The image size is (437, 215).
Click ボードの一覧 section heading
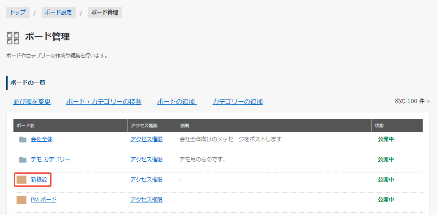pyautogui.click(x=28, y=83)
